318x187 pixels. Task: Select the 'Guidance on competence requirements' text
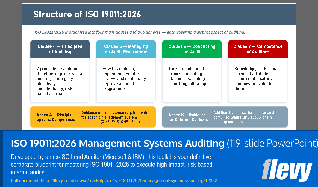tap(114, 117)
